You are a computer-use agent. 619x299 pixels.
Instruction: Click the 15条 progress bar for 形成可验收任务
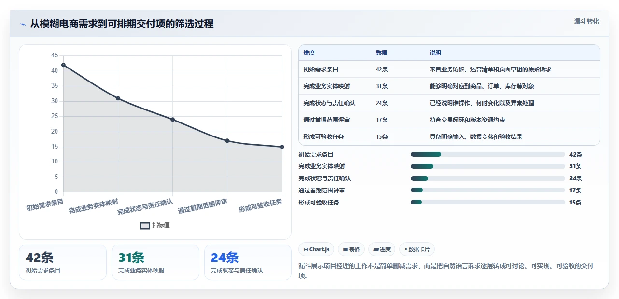[488, 202]
